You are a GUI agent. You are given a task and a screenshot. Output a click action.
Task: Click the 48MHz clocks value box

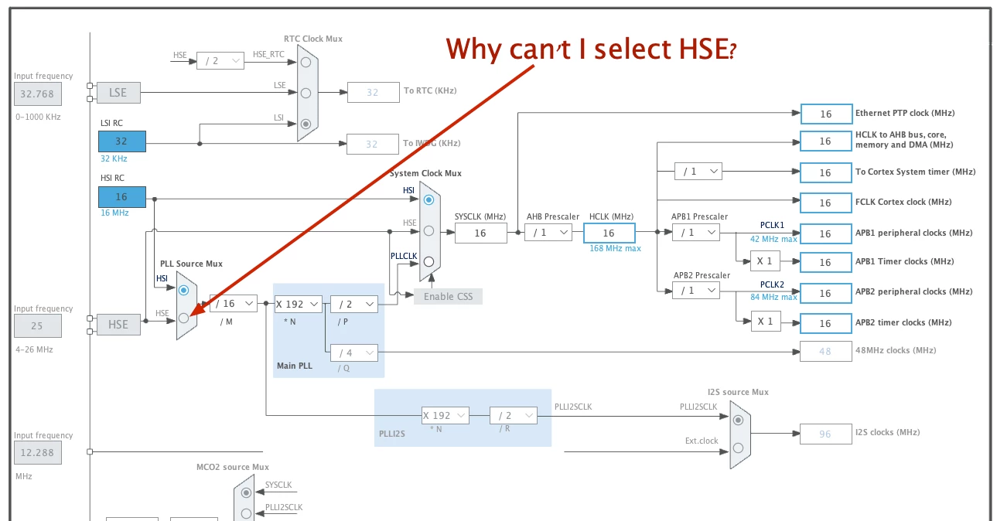[826, 351]
